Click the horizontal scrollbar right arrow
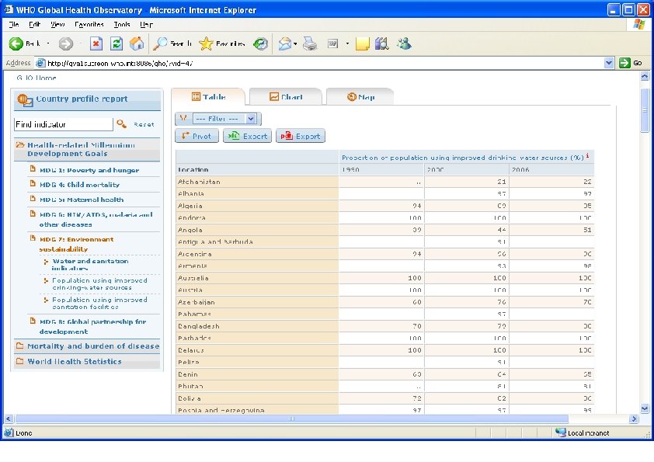The width and height of the screenshot is (654, 462). [634, 419]
